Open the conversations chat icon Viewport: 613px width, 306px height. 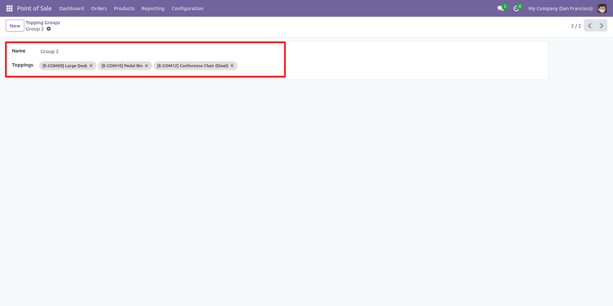coord(501,8)
